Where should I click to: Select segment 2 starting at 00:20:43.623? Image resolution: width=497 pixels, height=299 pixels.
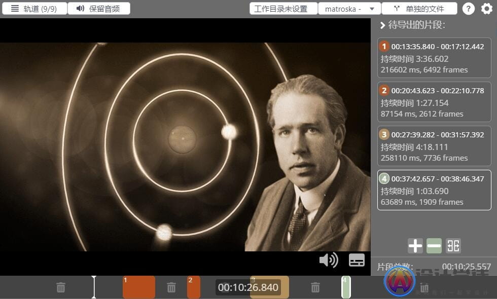tap(434, 102)
